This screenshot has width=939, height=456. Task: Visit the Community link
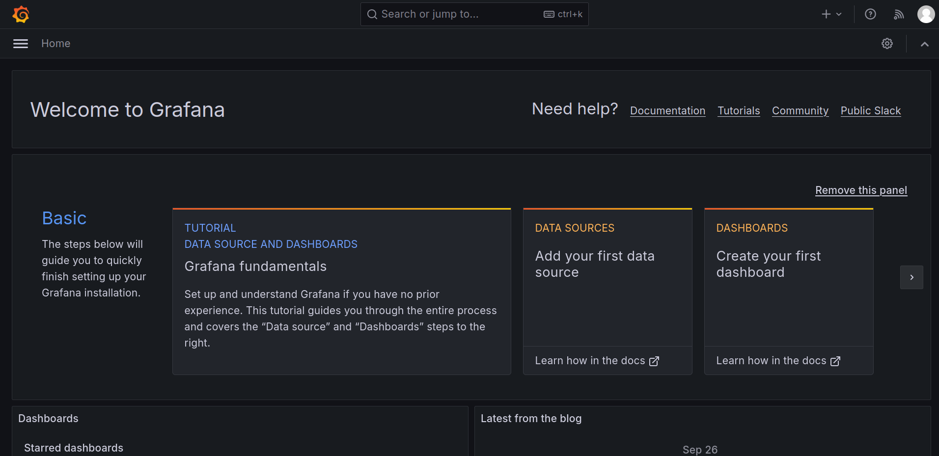pyautogui.click(x=800, y=111)
